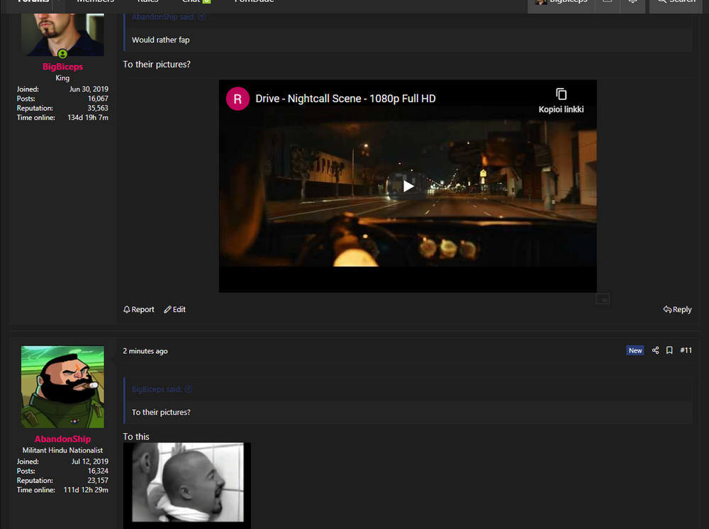Report the BigBiceps post
Image resolution: width=709 pixels, height=529 pixels.
pos(139,309)
